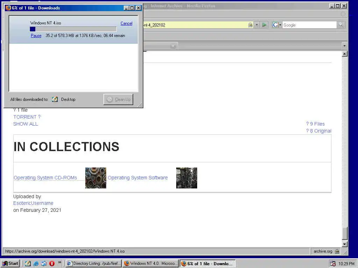Switch to Directory Listing taskbar window
This screenshot has height=268, width=358.
94,263
